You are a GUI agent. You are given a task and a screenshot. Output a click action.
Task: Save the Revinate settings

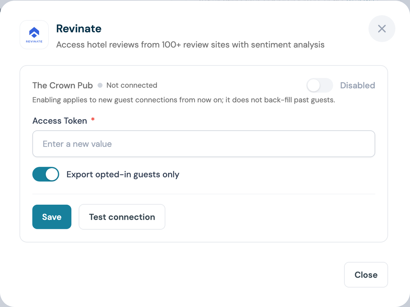pos(52,217)
